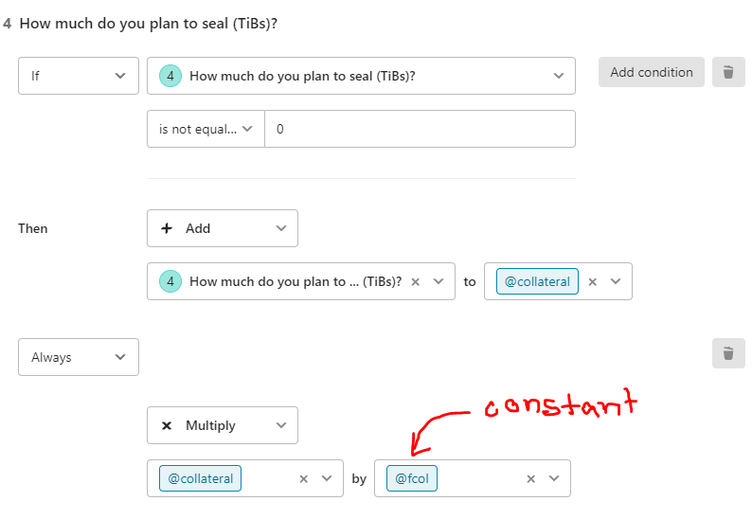Delete the If rule with trash icon
The image size is (752, 519).
[728, 72]
